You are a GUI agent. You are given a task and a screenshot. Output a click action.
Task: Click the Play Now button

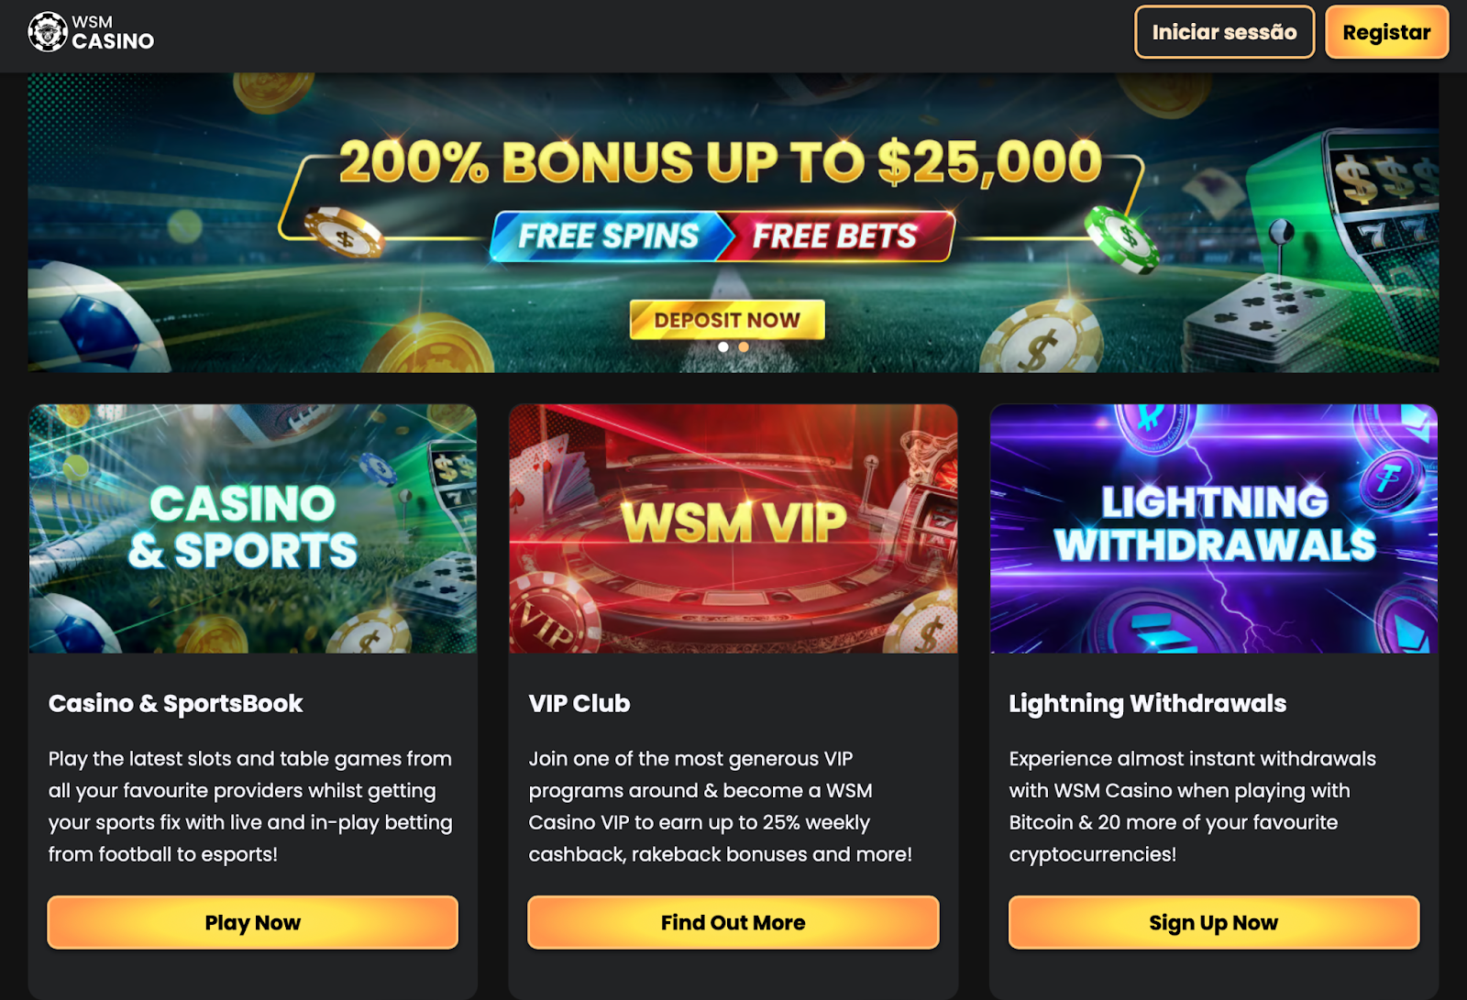point(253,922)
